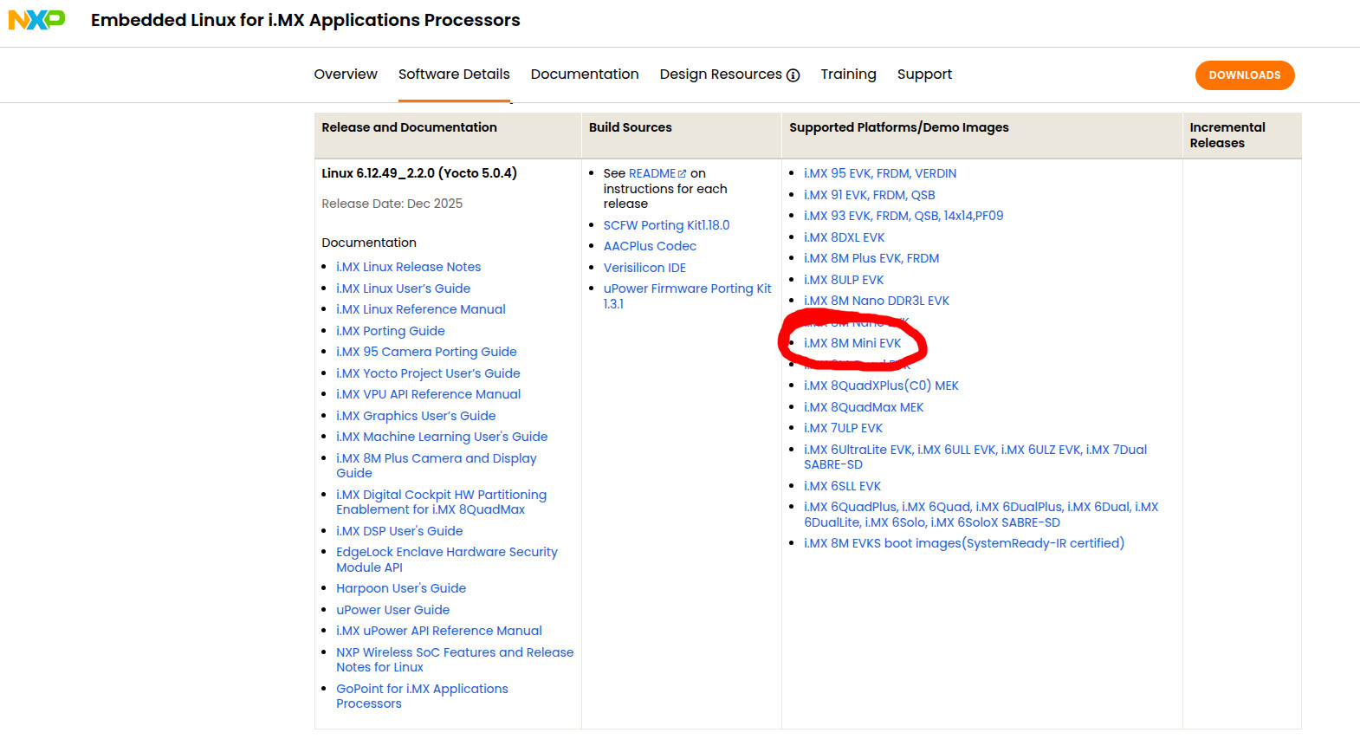Click i.MX 8QuadMax MEK link
The height and width of the screenshot is (752, 1360).
tap(863, 407)
